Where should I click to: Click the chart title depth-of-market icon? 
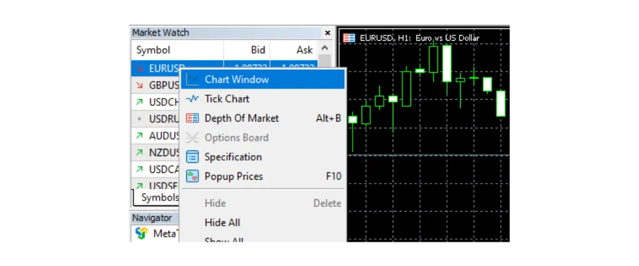click(349, 38)
